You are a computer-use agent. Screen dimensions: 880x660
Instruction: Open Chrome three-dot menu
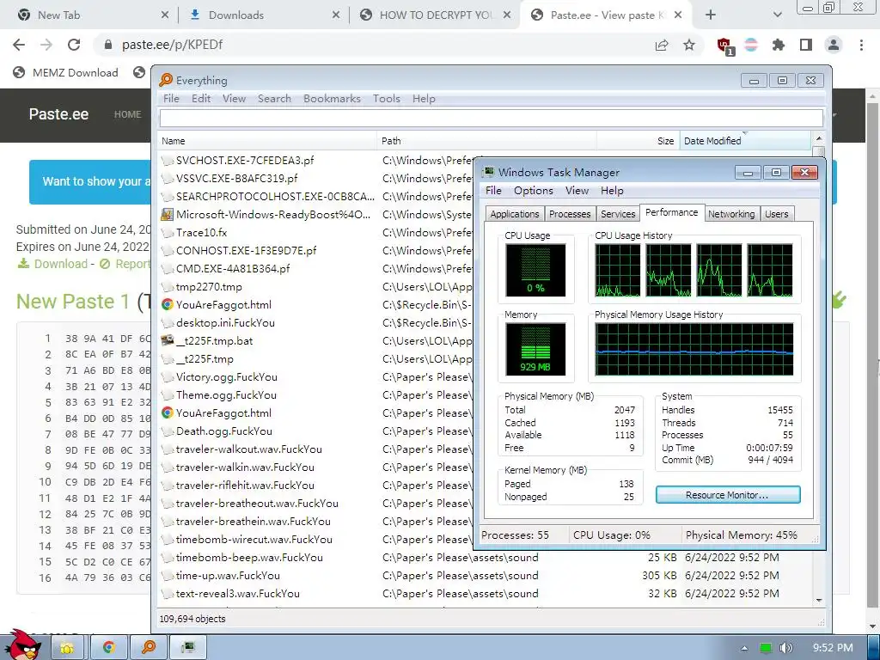pos(861,45)
